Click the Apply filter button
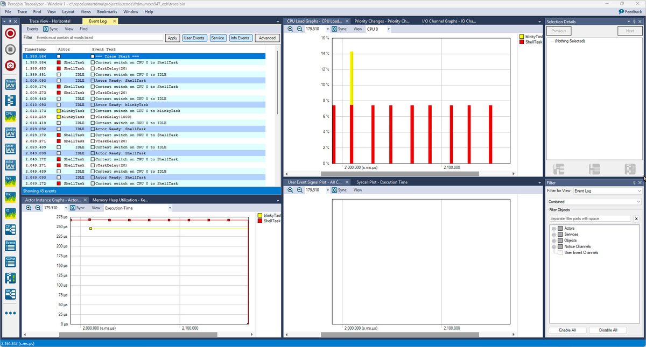The image size is (646, 347). tap(172, 38)
